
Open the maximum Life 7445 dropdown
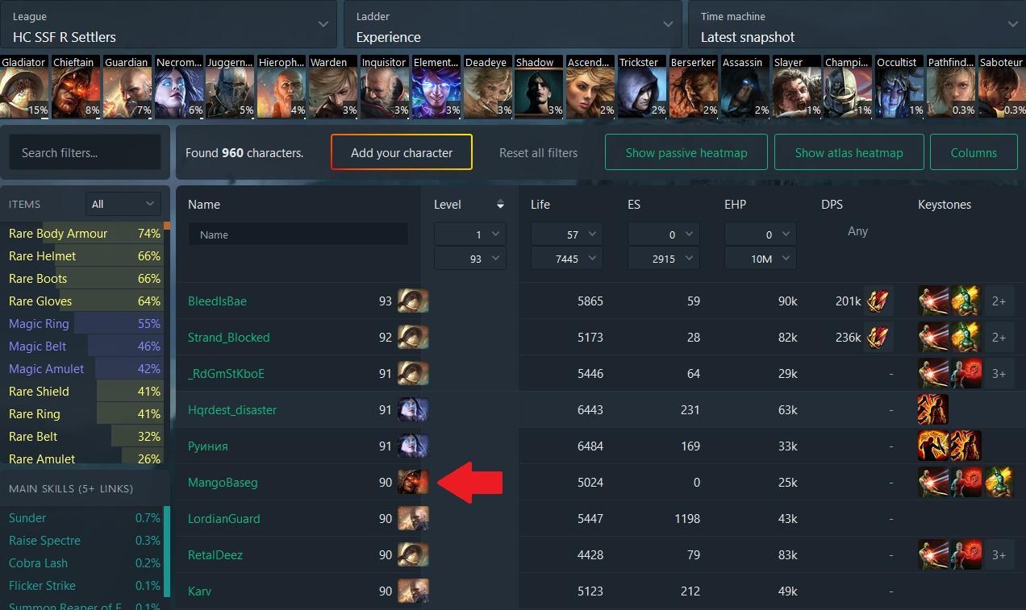[x=566, y=259]
